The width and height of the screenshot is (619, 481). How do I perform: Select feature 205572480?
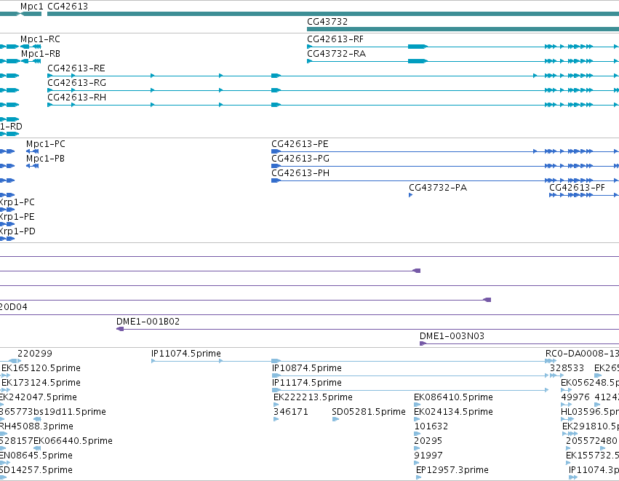(x=591, y=441)
